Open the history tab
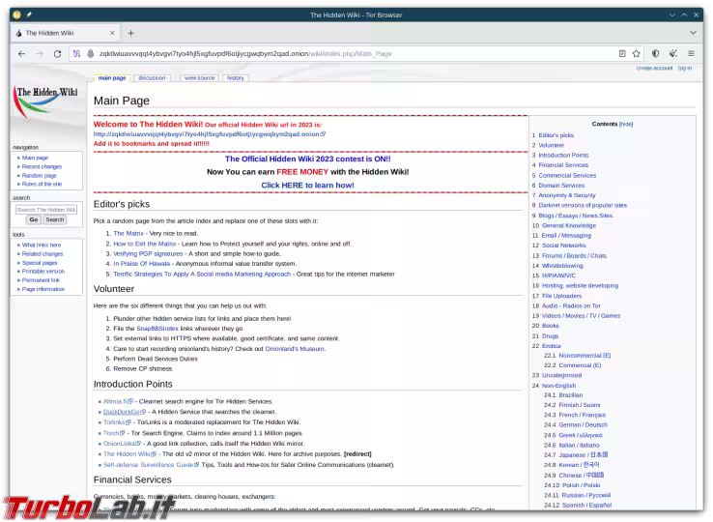Image resolution: width=713 pixels, height=522 pixels. 236,78
